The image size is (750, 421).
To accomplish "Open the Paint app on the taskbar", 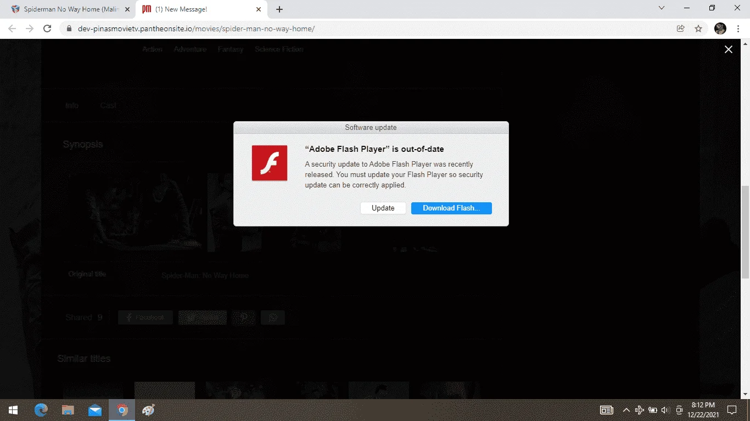I will [149, 410].
